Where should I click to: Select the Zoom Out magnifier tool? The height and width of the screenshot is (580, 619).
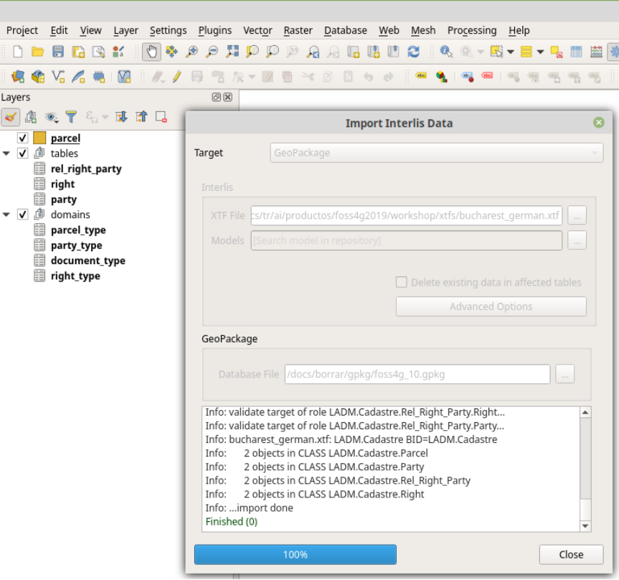[x=212, y=52]
